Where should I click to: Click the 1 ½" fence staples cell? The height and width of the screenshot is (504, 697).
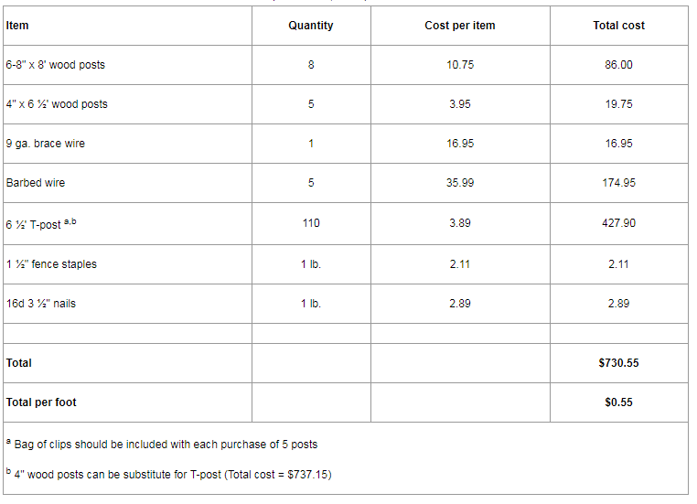[51, 264]
